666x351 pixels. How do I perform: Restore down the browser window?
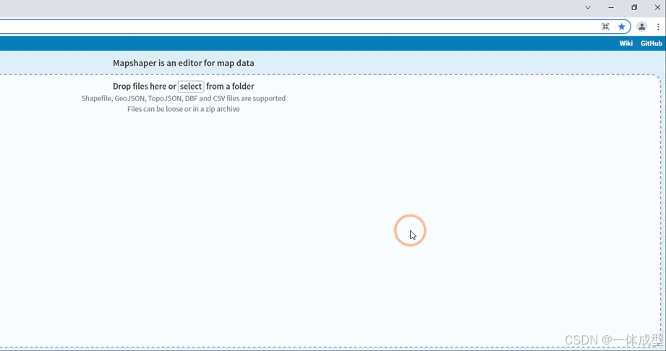(634, 7)
